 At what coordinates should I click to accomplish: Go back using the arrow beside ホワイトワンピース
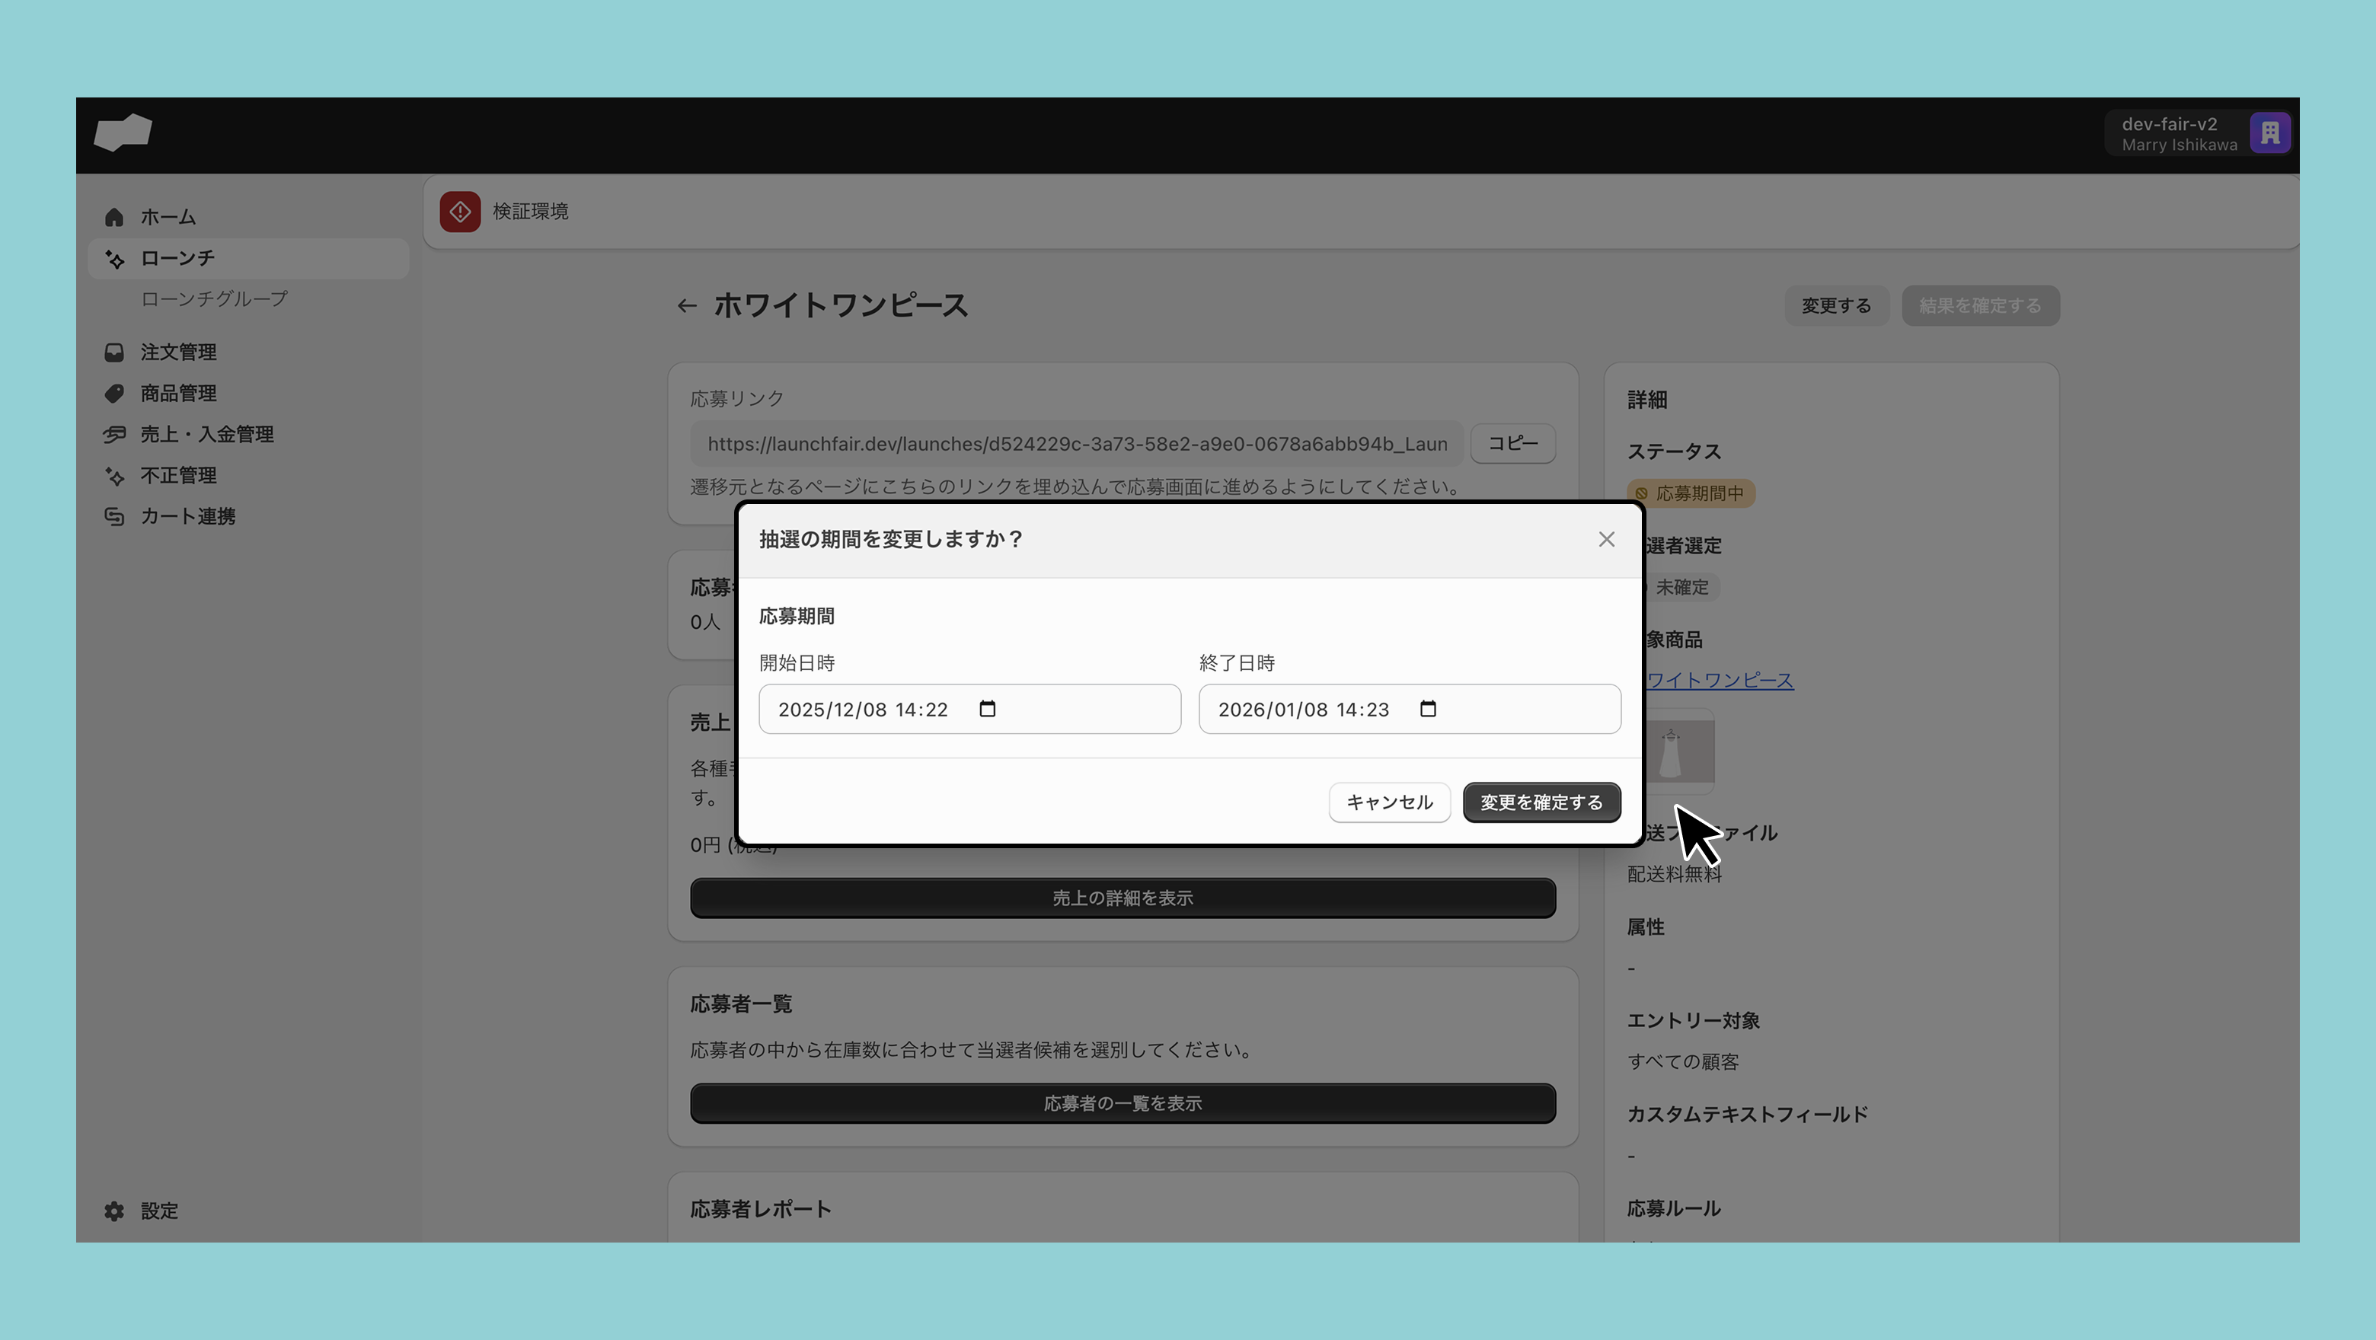click(x=686, y=306)
